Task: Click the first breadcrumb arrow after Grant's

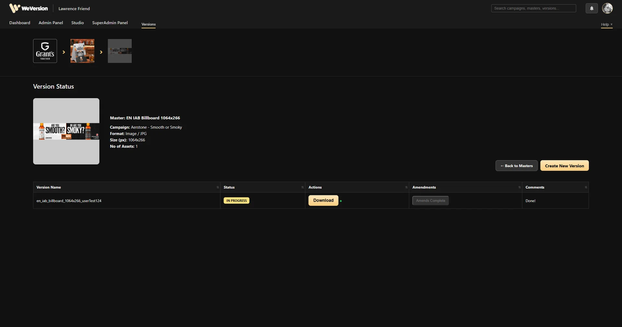Action: tap(64, 52)
